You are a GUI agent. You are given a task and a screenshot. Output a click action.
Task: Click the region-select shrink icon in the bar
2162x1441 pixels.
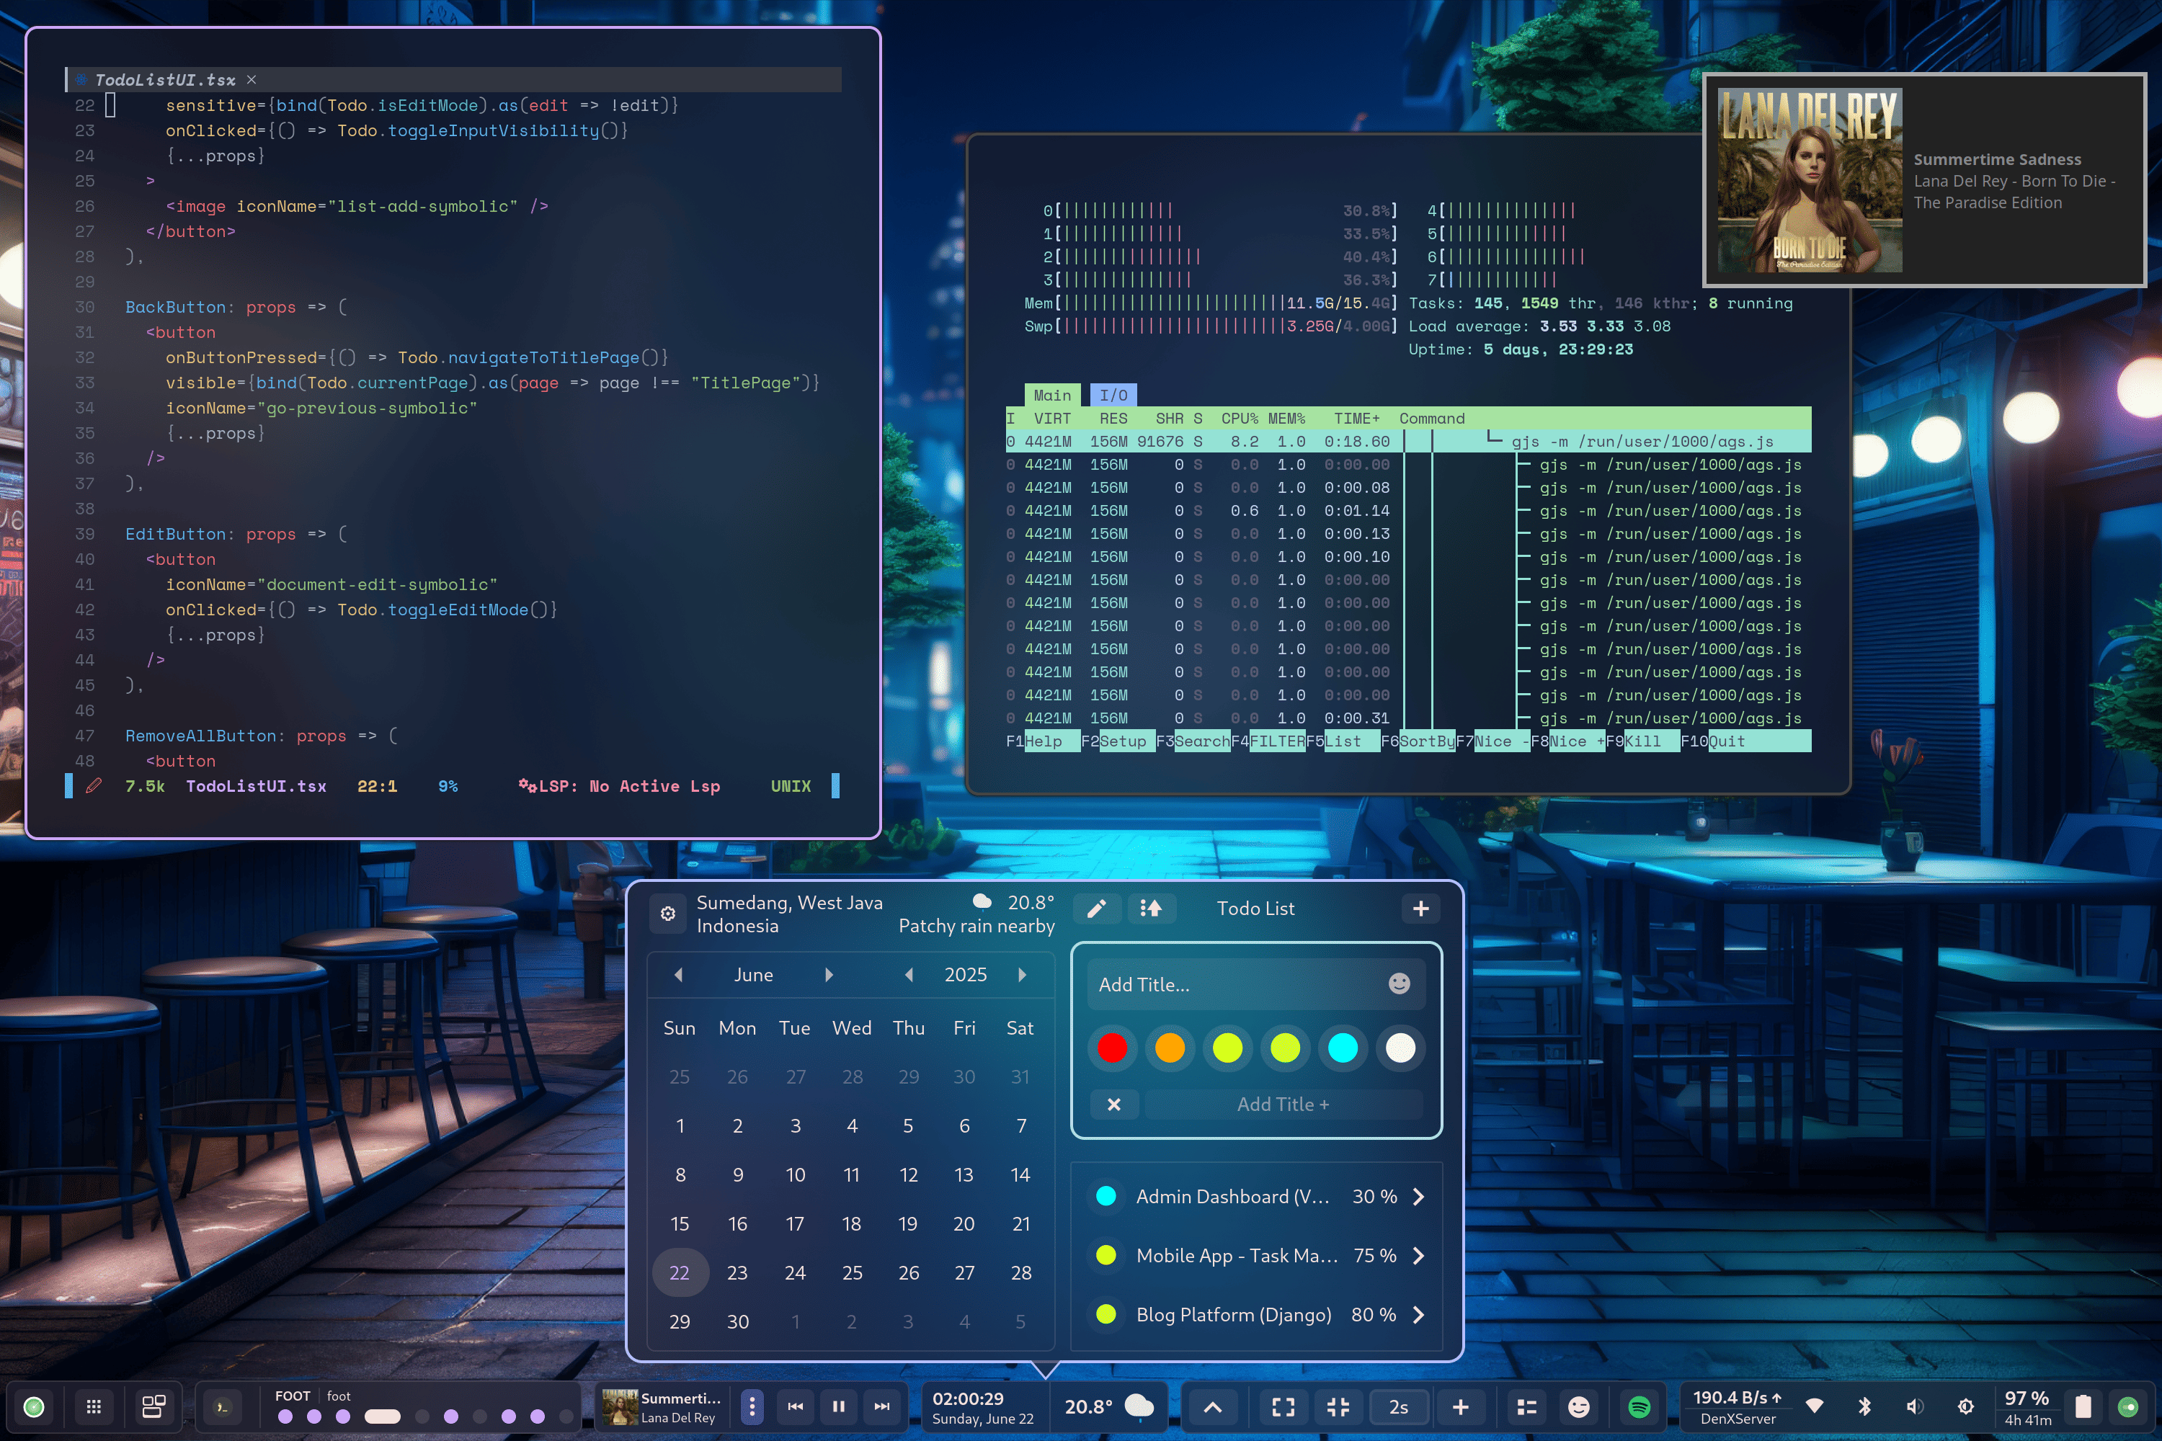[x=1338, y=1407]
